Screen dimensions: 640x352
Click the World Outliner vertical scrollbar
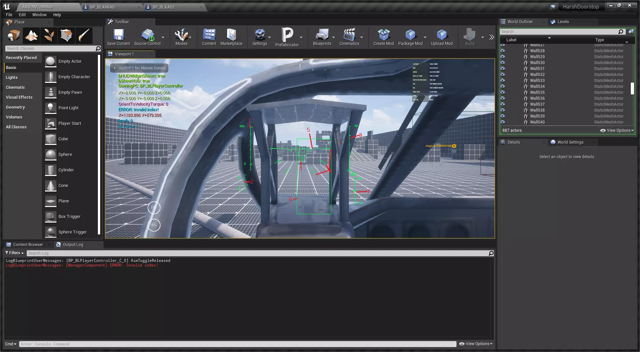tap(632, 88)
